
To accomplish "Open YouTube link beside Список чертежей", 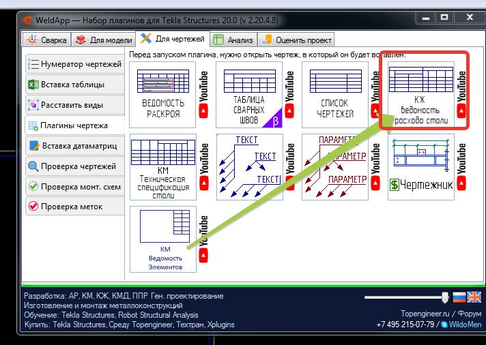I will click(375, 95).
